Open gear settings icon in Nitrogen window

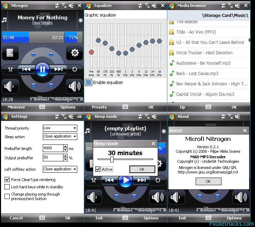(75, 53)
